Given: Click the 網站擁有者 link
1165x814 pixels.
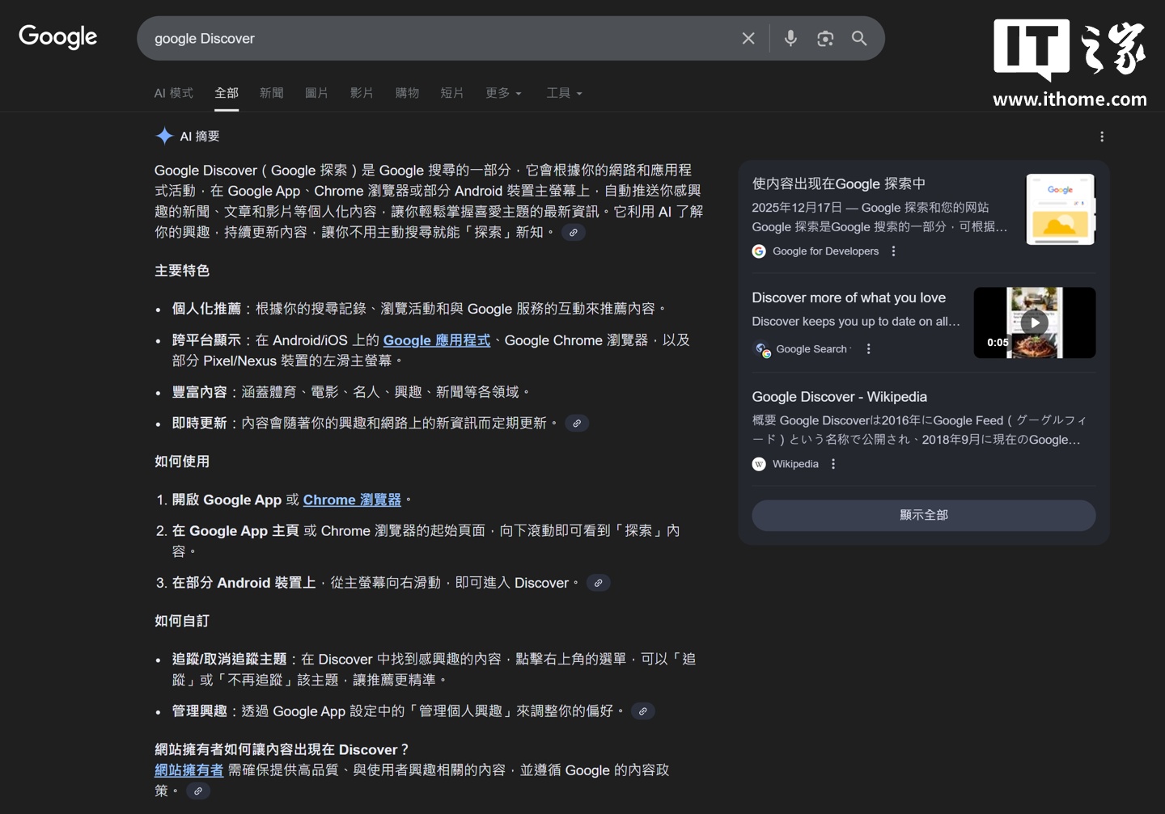Looking at the screenshot, I should [189, 770].
